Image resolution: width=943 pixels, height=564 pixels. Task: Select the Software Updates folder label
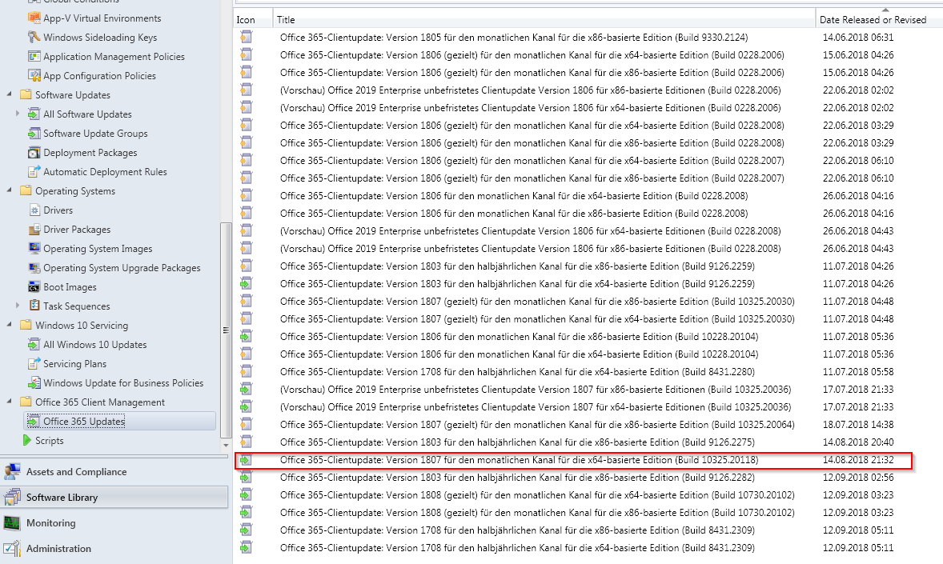point(73,95)
